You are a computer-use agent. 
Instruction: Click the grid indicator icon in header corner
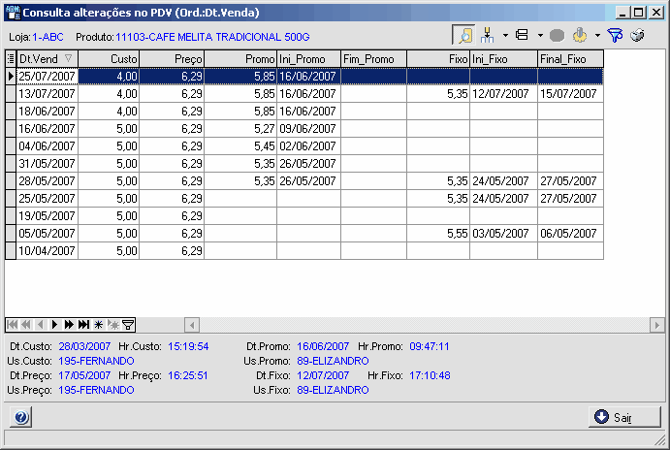point(11,59)
